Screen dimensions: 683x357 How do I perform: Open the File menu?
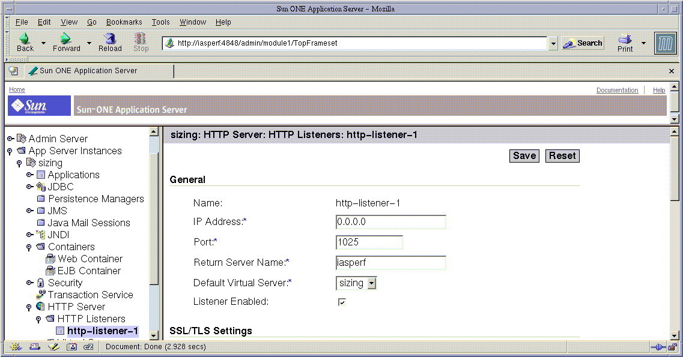click(22, 22)
